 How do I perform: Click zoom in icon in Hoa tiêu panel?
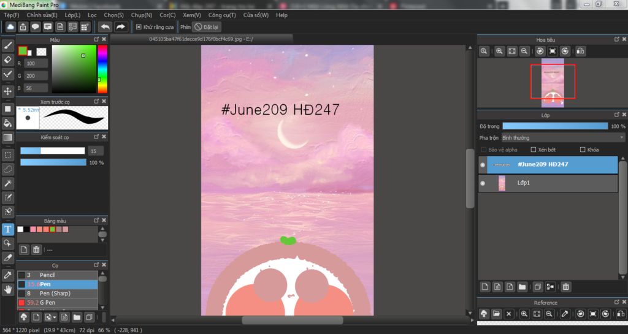point(499,51)
